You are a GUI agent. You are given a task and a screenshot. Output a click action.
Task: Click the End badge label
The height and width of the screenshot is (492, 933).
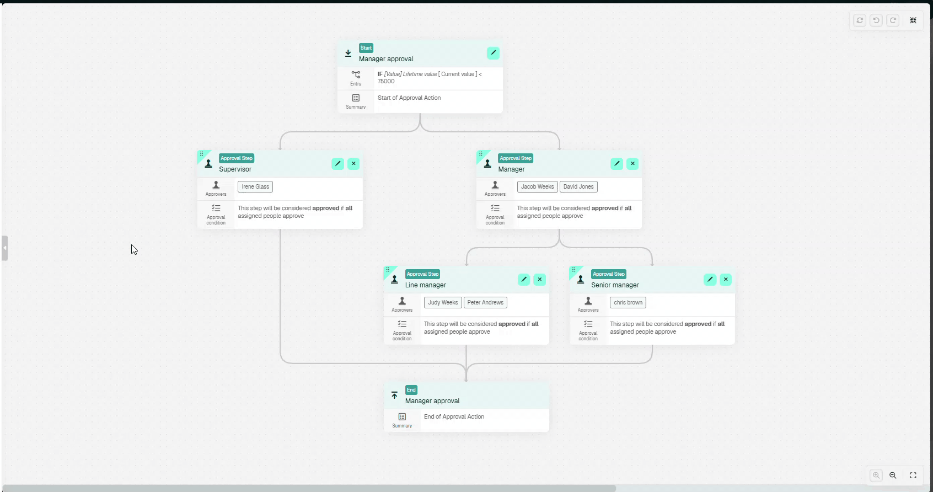[x=411, y=390]
